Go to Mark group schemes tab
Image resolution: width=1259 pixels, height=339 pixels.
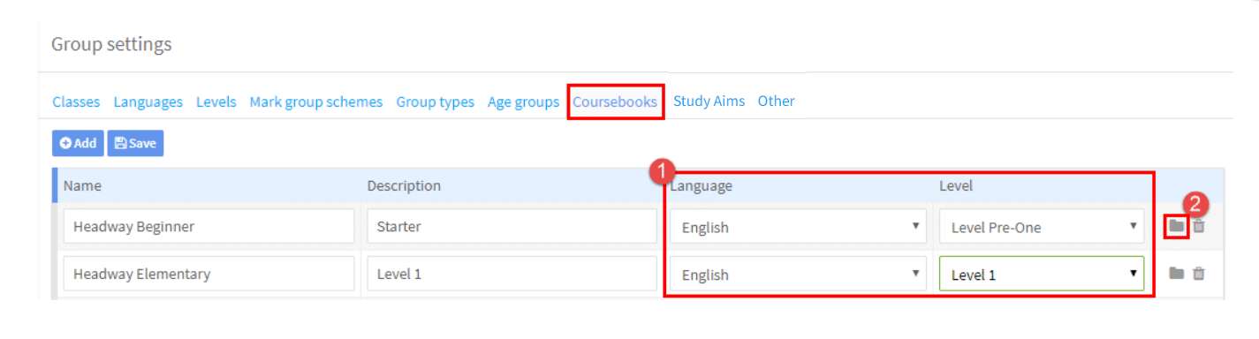[316, 102]
